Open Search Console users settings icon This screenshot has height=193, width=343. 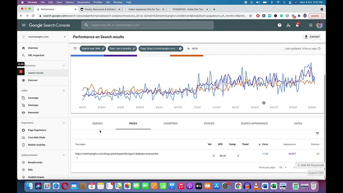[x=288, y=25]
